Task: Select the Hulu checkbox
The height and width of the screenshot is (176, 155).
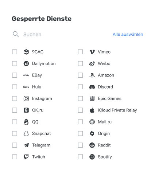Action: (x=15, y=87)
